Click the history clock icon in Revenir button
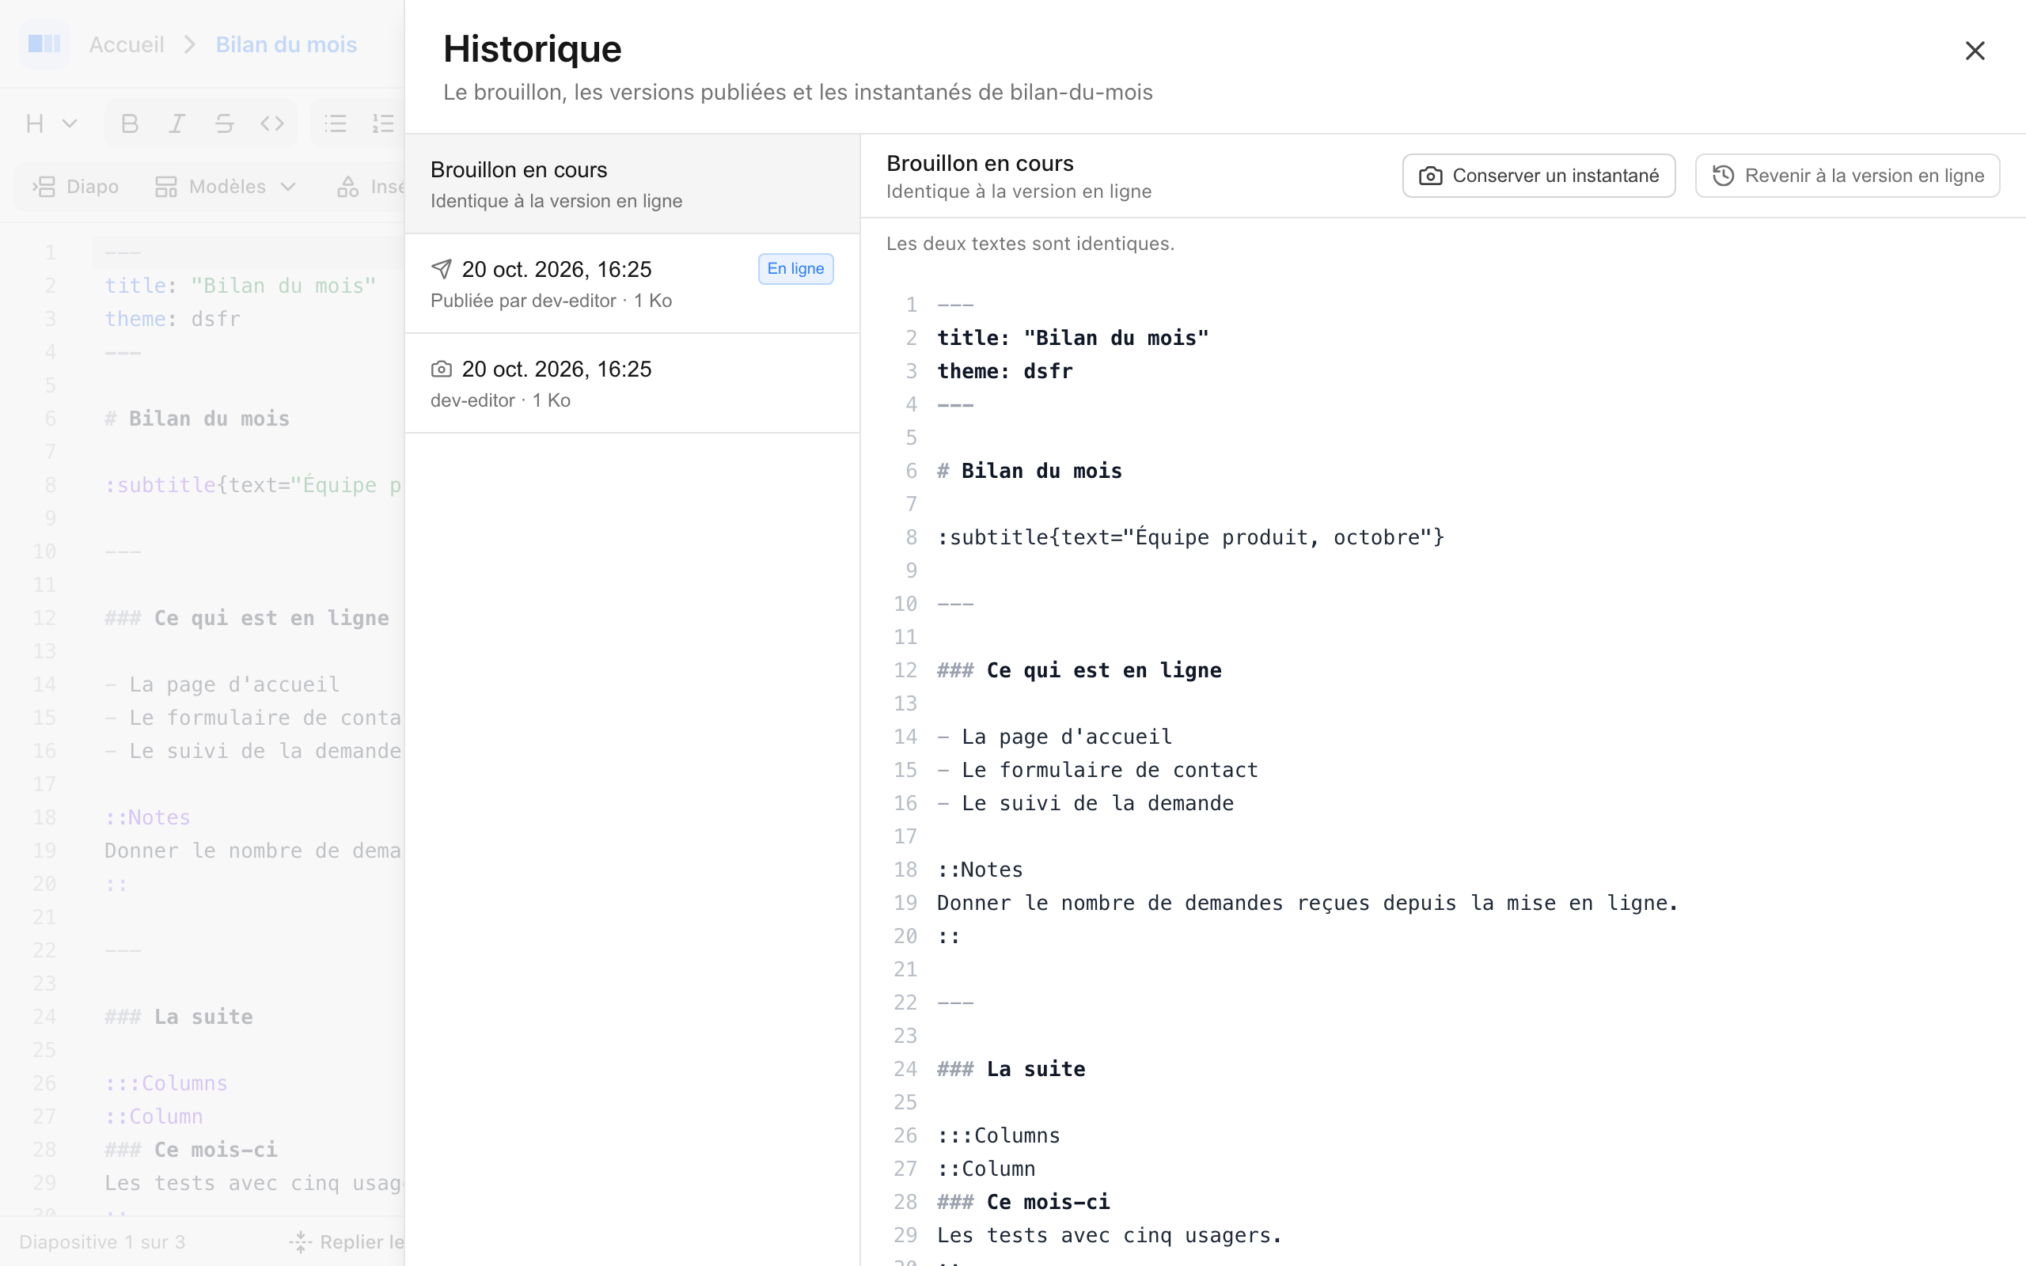Viewport: 2026px width, 1266px height. coord(1723,176)
